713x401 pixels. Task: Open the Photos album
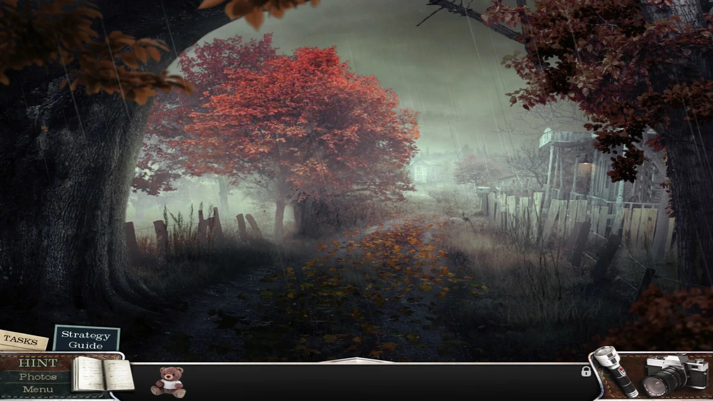[38, 376]
